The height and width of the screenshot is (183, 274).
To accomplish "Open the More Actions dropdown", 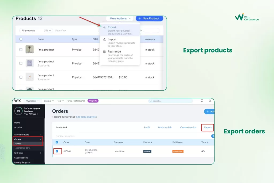I will pyautogui.click(x=120, y=18).
